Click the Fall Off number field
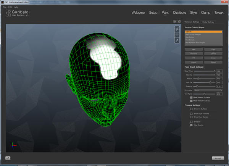Screen dimensions: 229x166 coord(219,82)
